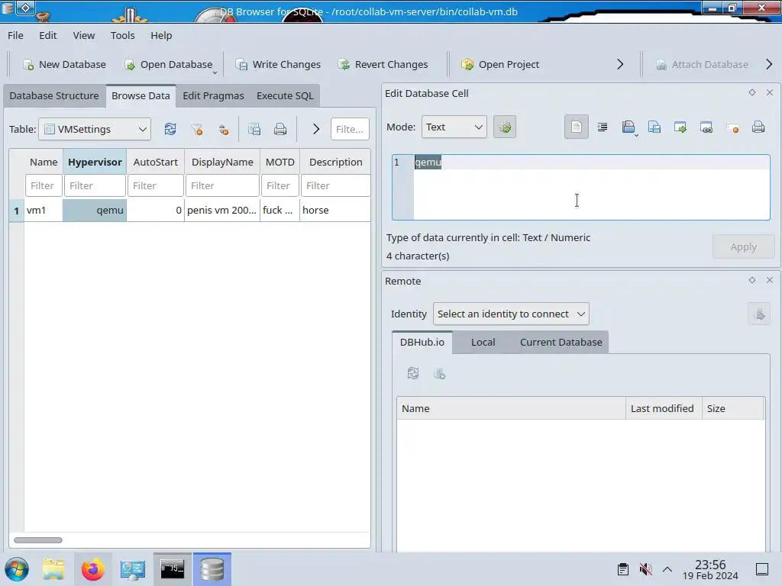The width and height of the screenshot is (782, 586).
Task: Click the Filter box under Name column
Action: pyautogui.click(x=44, y=185)
